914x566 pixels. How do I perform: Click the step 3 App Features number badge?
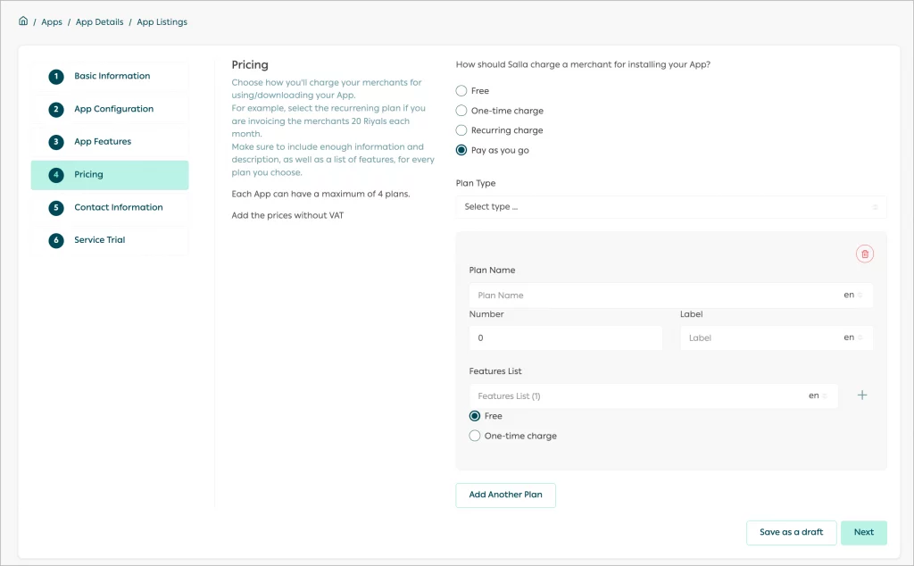pyautogui.click(x=55, y=141)
